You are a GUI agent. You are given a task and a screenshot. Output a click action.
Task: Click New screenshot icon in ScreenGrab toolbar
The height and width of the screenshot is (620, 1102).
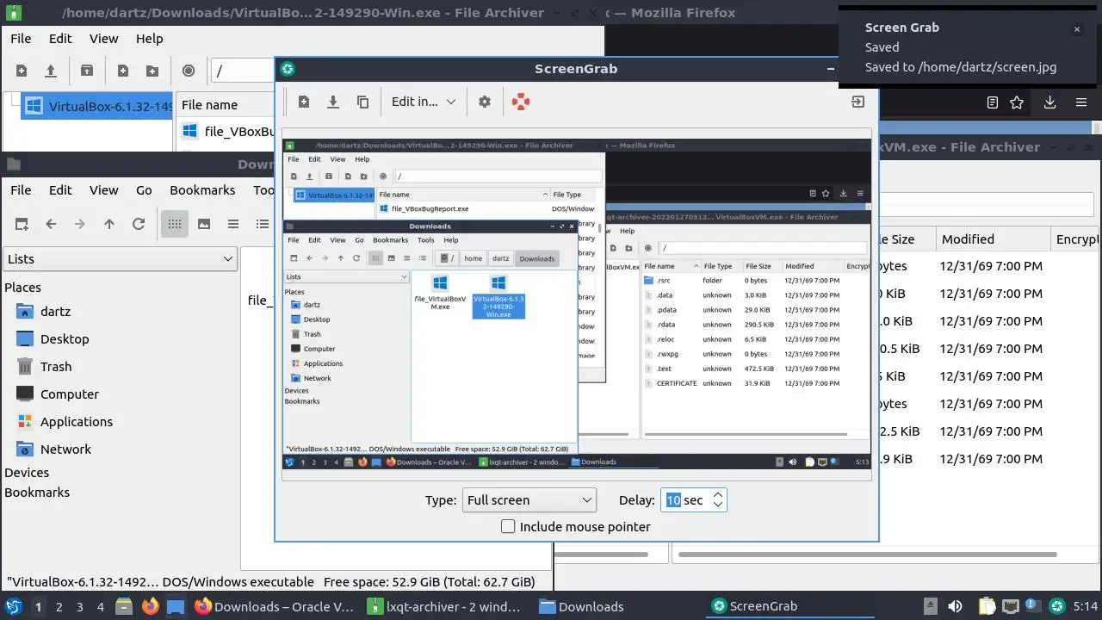(304, 102)
